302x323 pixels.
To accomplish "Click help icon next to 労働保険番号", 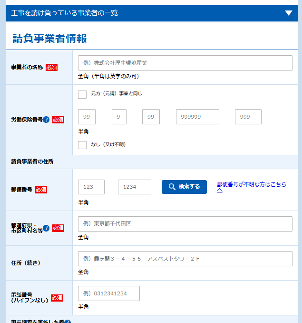I will pos(46,120).
